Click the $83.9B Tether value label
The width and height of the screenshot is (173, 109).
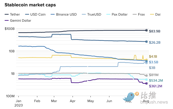[x=154, y=31]
